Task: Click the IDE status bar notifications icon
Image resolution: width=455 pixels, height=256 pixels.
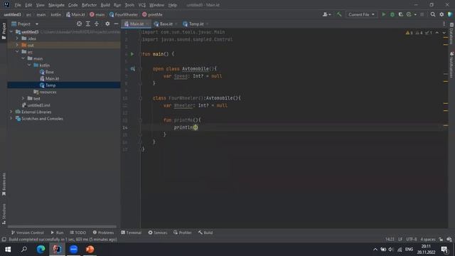Action: [x=449, y=240]
